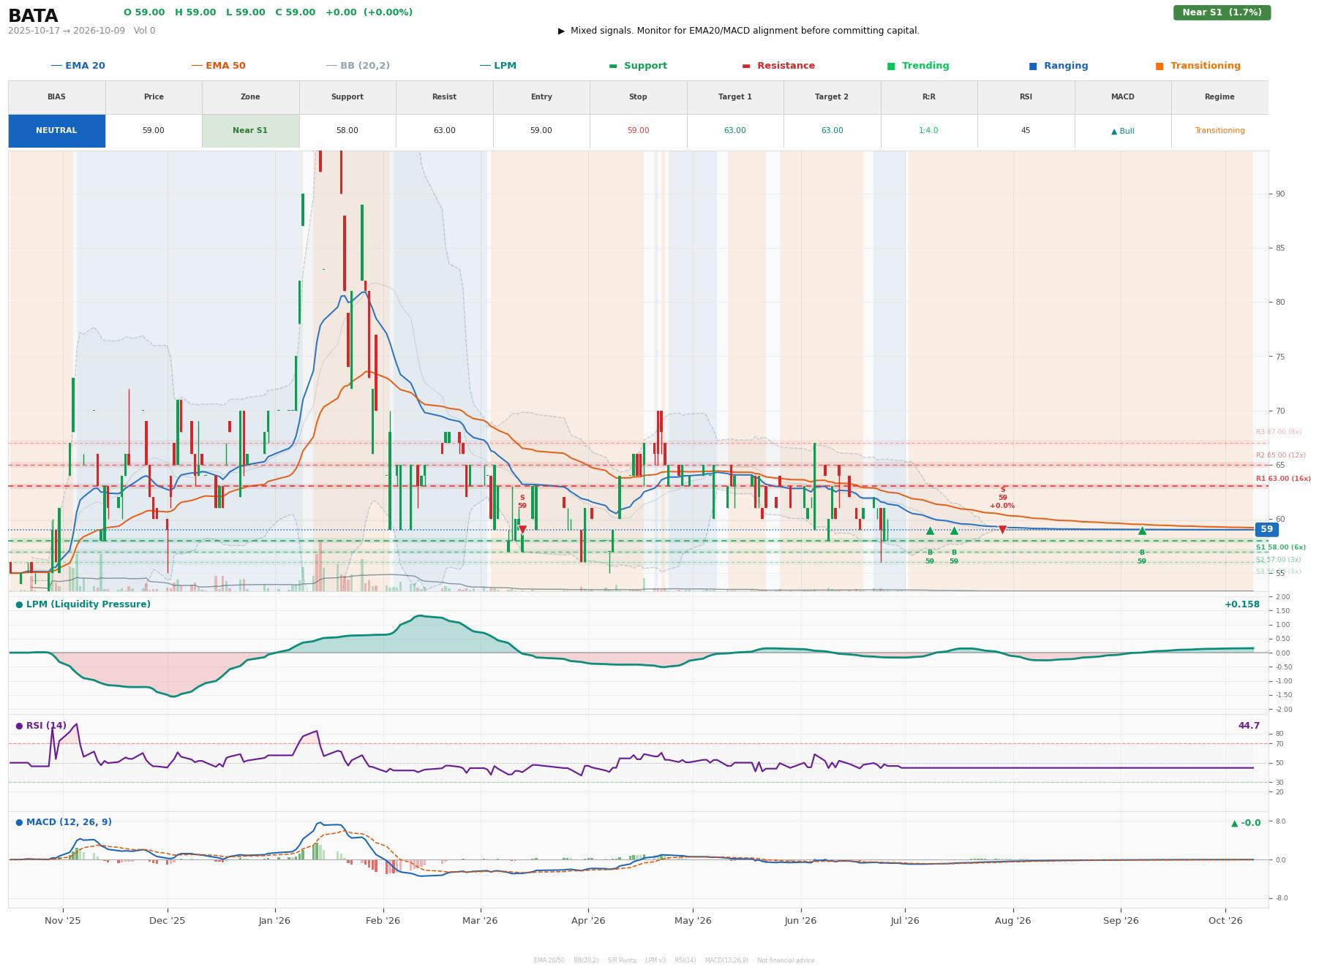
Task: Click the RSI reading 44.7
Action: pyautogui.click(x=1249, y=726)
